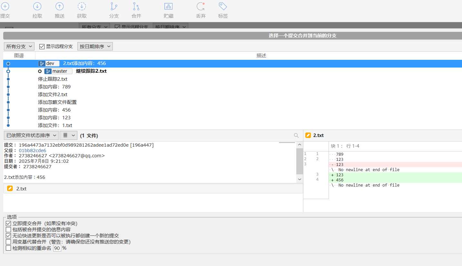Click the search magnifier in file panel

(296, 135)
